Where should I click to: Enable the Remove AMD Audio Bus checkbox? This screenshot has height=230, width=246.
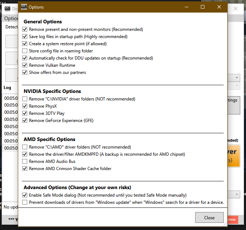coord(25,161)
